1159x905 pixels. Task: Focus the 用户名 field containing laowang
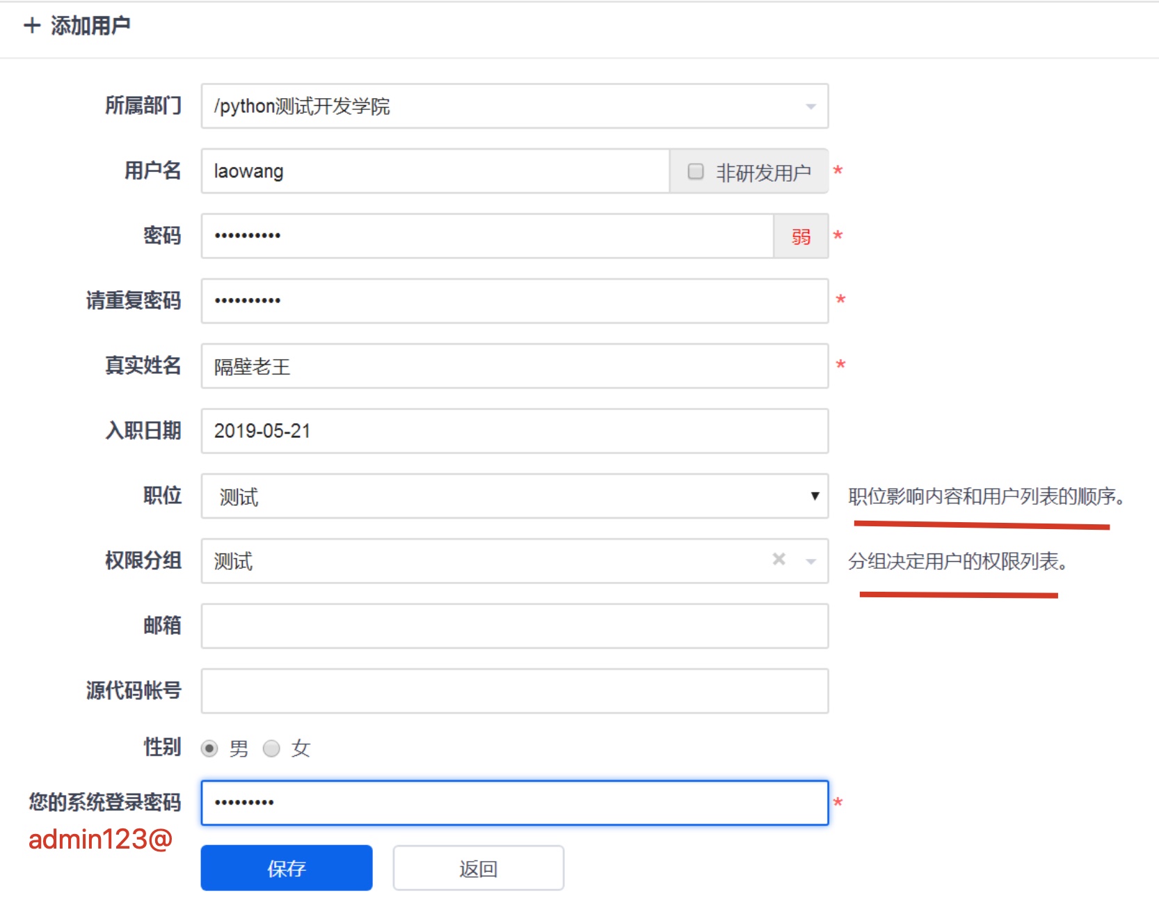coord(435,171)
